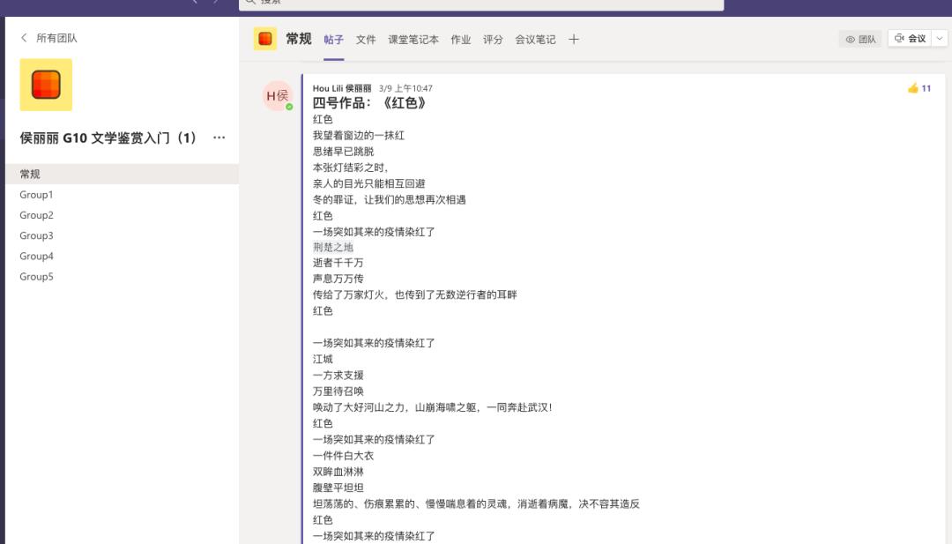Switch to the 文件 tab

tap(366, 39)
